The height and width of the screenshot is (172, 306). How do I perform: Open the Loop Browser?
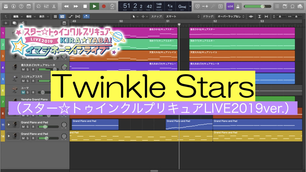click(x=293, y=6)
